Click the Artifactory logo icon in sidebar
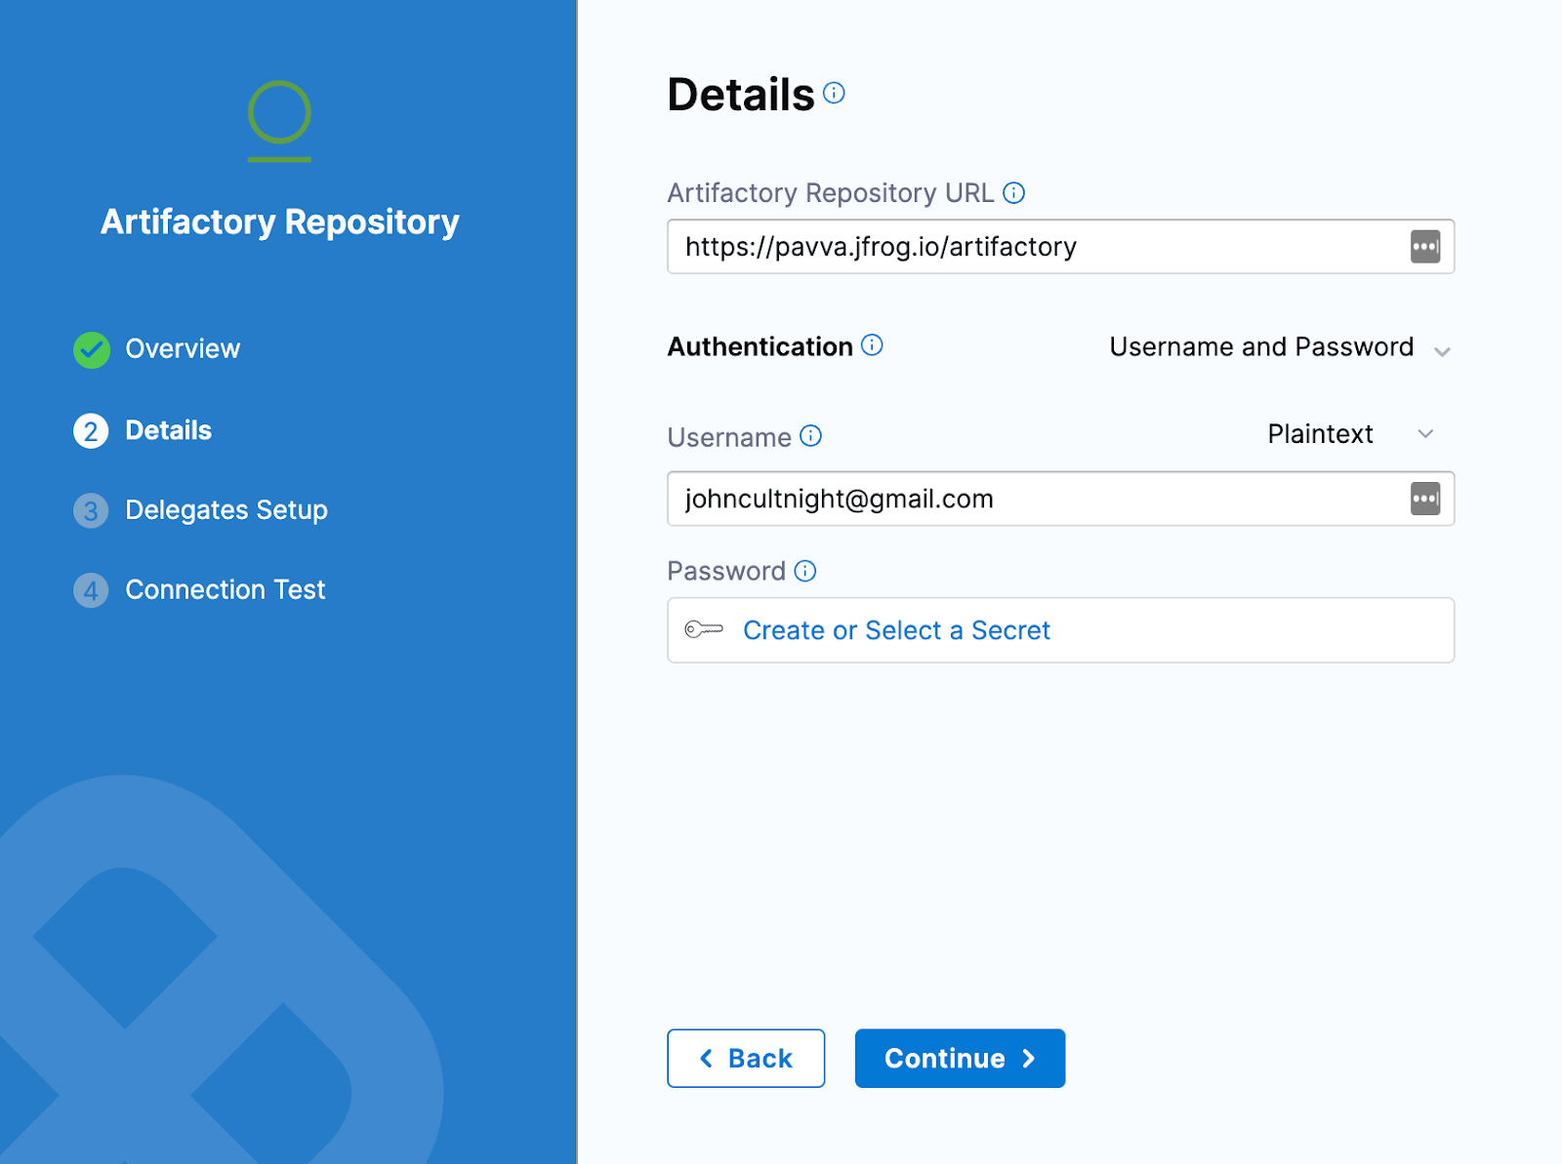This screenshot has width=1562, height=1164. point(279,121)
